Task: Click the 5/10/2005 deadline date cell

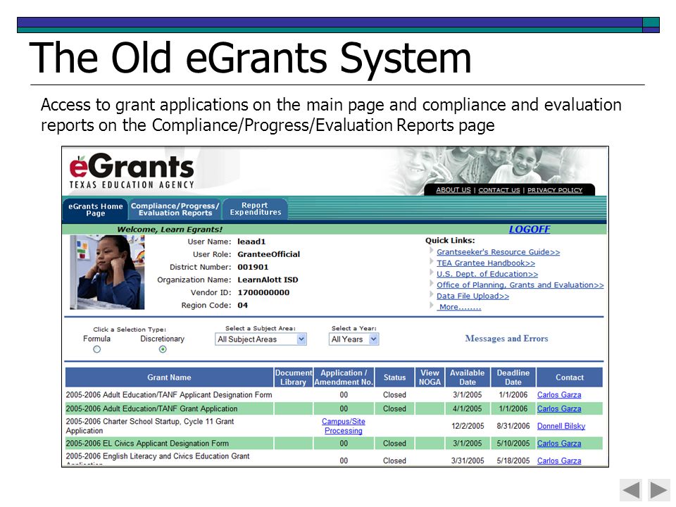Action: click(x=513, y=444)
